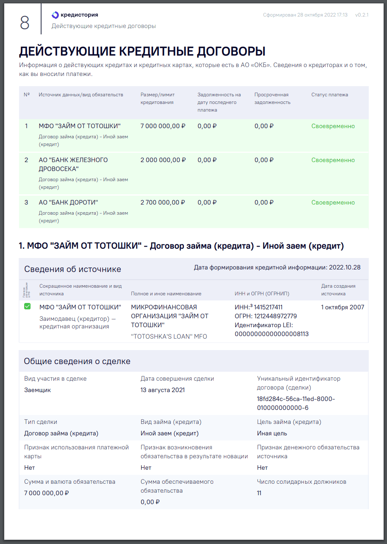This screenshot has height=544, width=387.
Task: Click the deal date "13 августа 2021"
Action: pos(163,390)
